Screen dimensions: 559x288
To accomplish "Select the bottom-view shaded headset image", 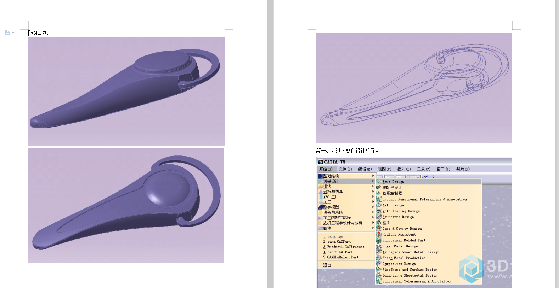I will (x=126, y=206).
